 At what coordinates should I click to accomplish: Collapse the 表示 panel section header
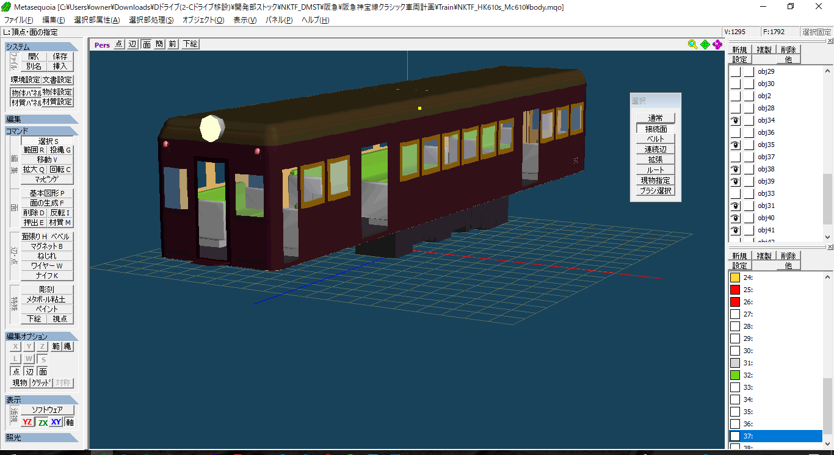point(42,400)
